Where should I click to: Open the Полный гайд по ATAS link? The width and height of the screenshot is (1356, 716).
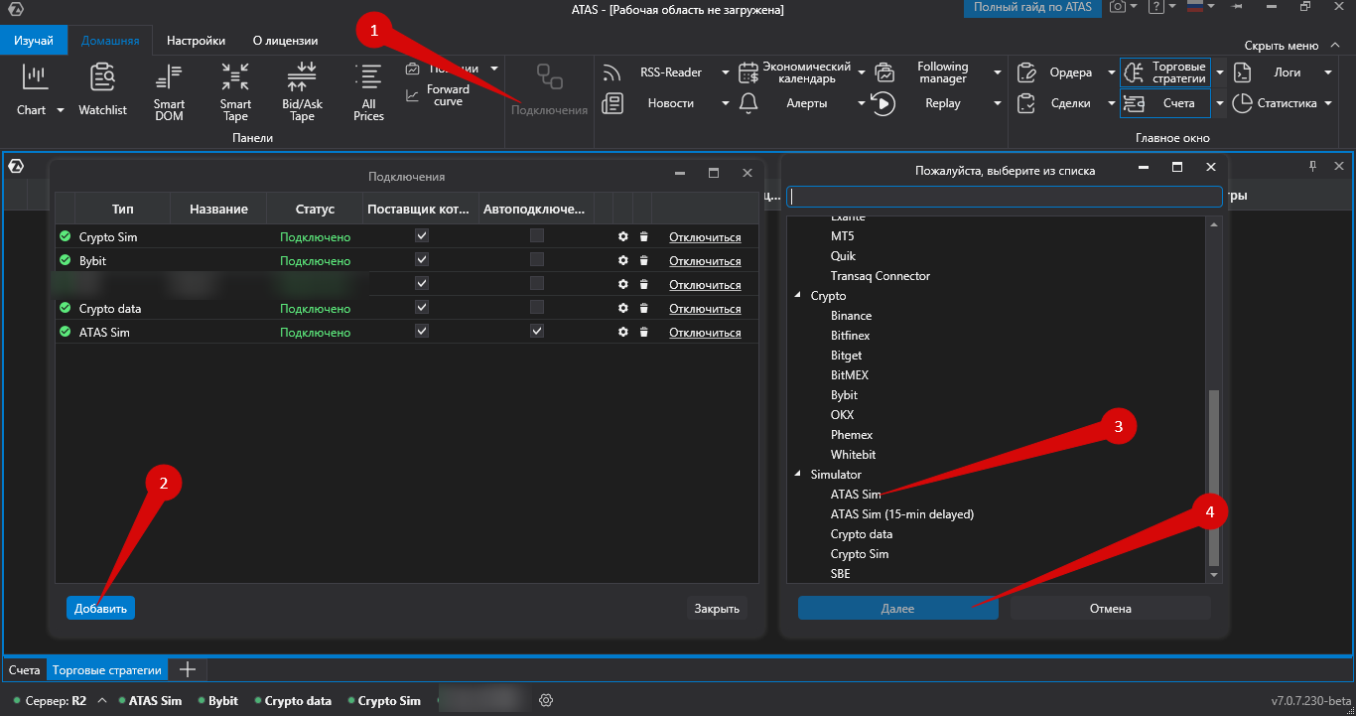(1032, 7)
